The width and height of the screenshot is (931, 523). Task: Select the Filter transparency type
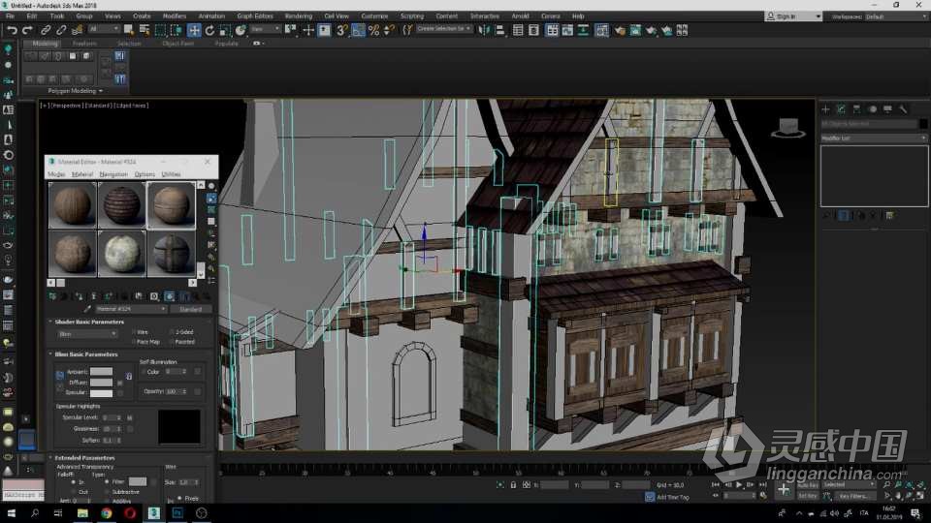click(107, 481)
